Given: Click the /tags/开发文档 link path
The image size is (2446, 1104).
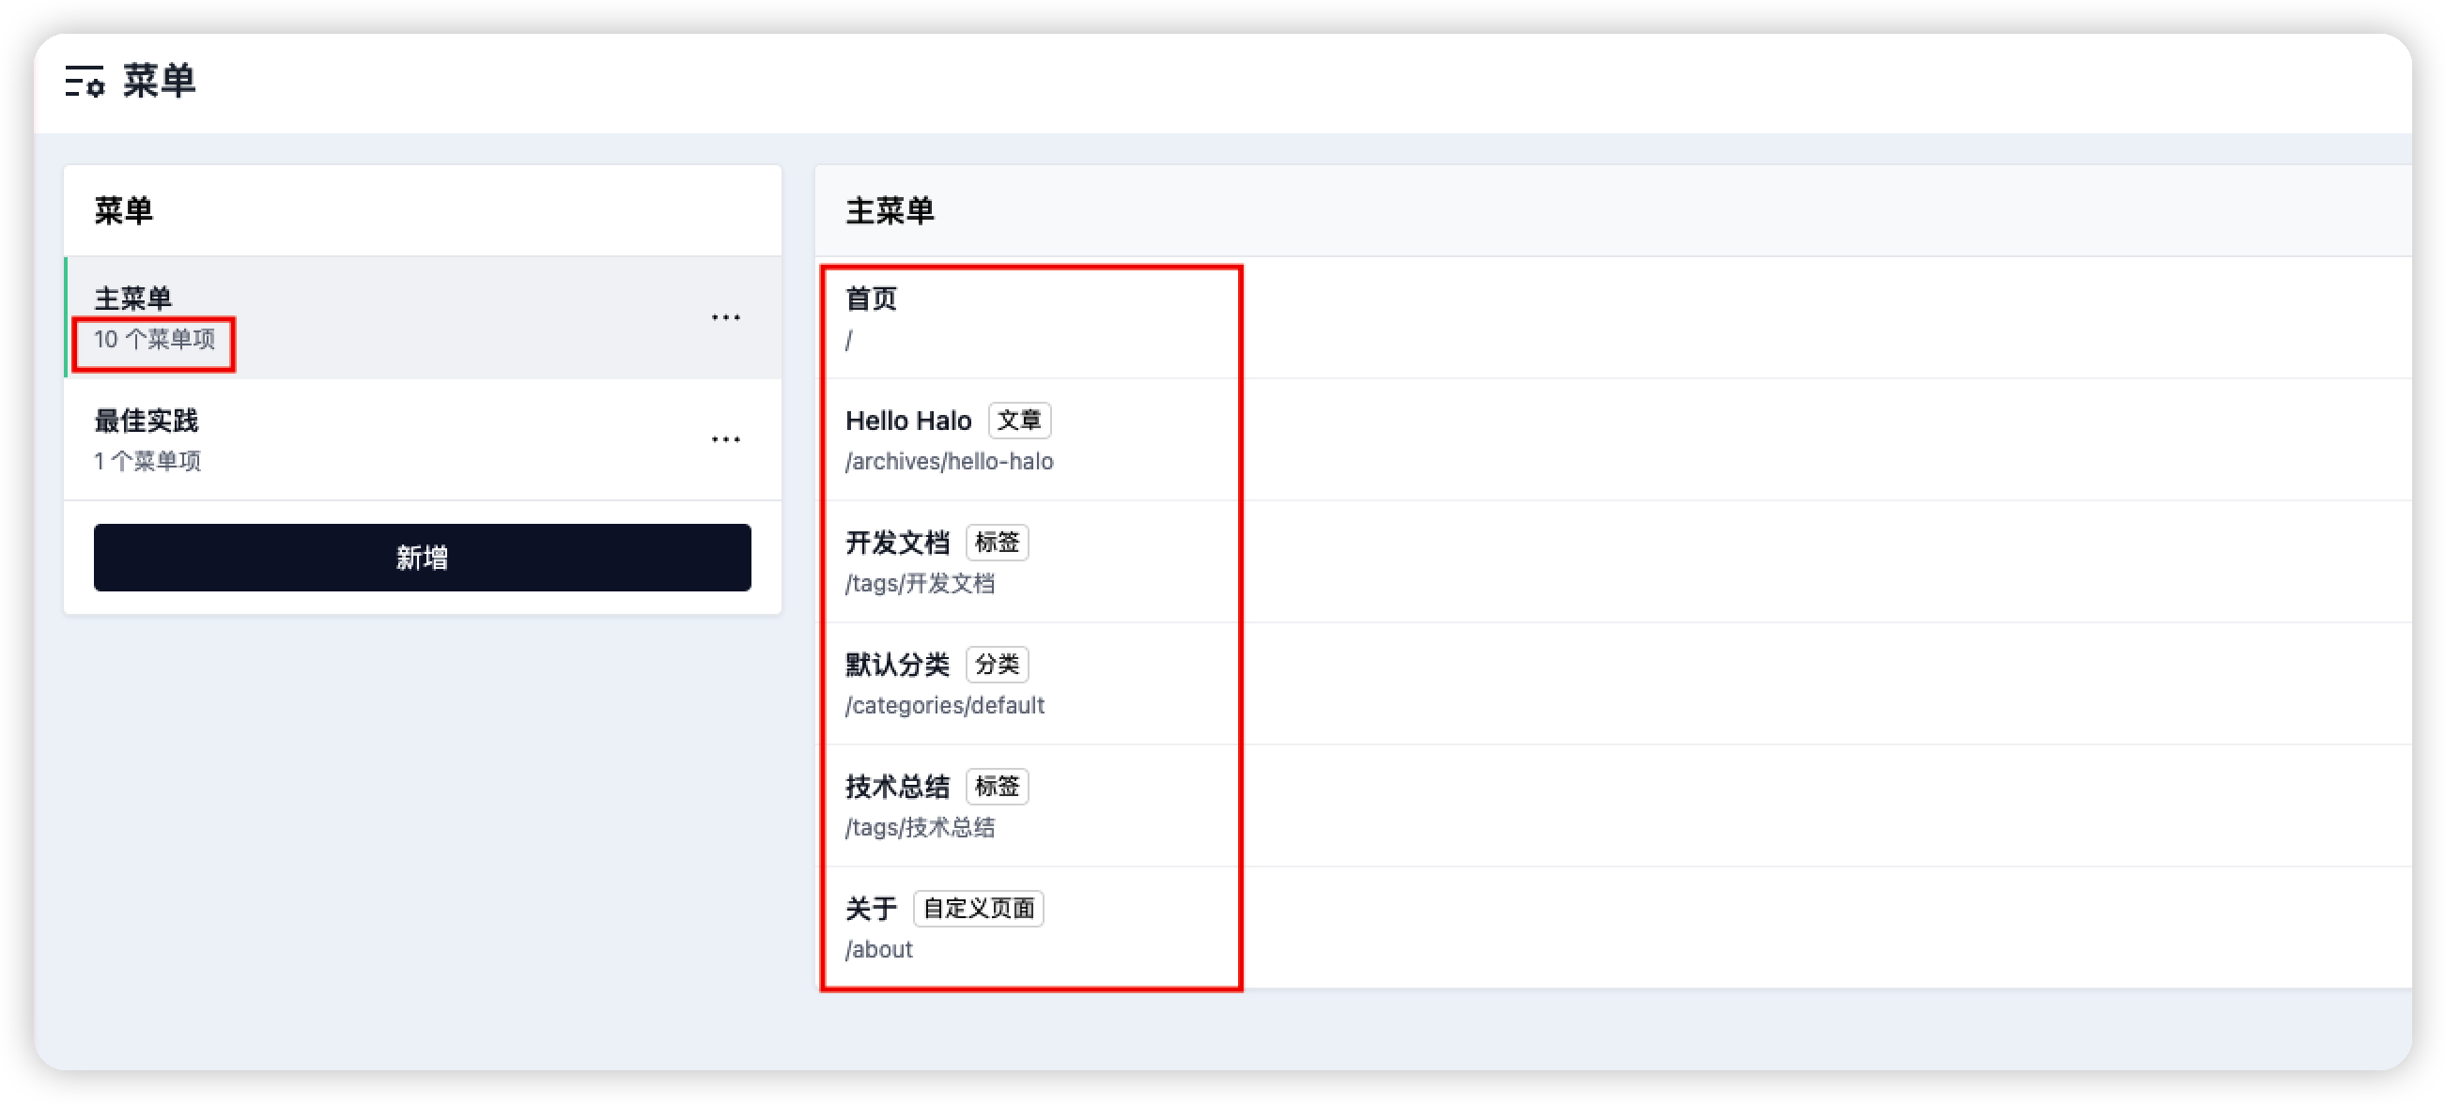Looking at the screenshot, I should 921,584.
